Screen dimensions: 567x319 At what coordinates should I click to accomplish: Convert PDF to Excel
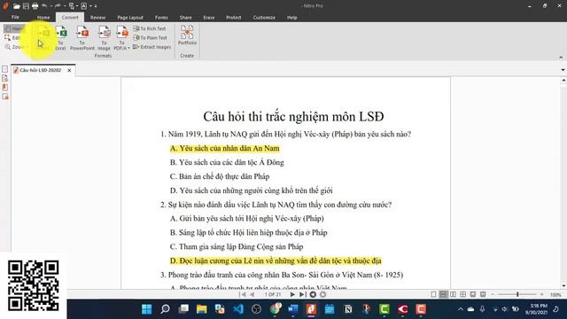point(61,37)
